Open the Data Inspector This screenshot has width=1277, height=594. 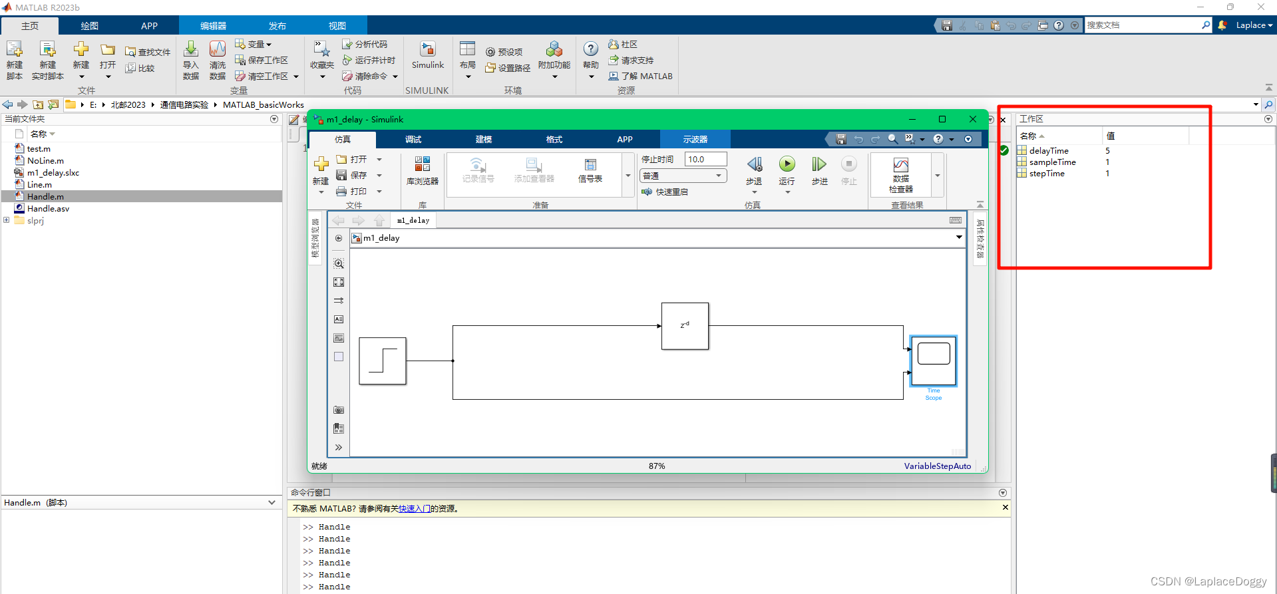(901, 175)
